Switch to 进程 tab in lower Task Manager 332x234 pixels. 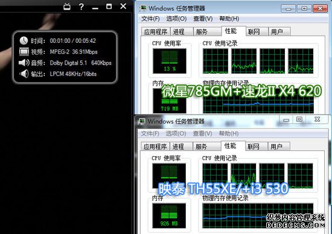pyautogui.click(x=181, y=147)
